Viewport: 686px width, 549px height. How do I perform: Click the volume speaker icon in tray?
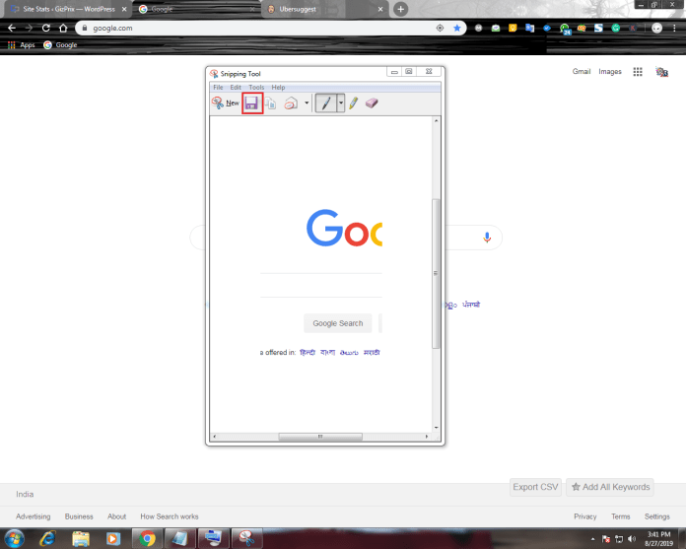pyautogui.click(x=632, y=539)
